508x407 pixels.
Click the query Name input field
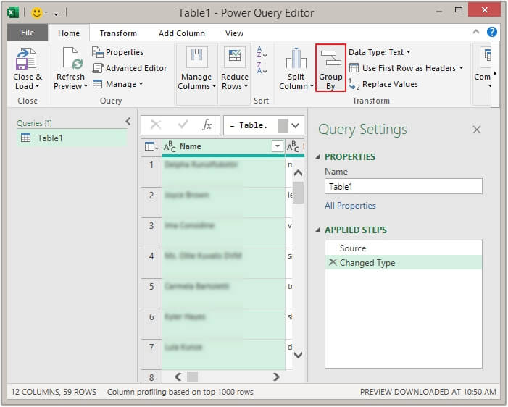(403, 187)
